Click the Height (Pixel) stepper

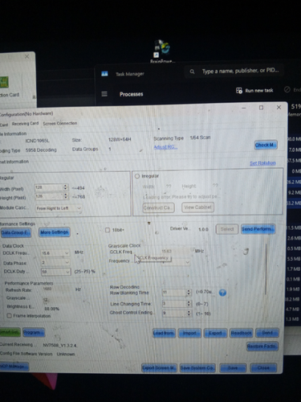66,196
